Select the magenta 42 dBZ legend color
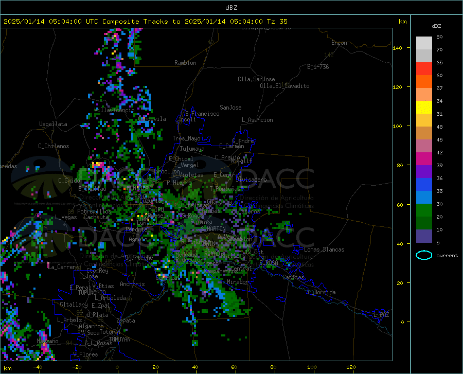The height and width of the screenshot is (374, 463). (424, 158)
